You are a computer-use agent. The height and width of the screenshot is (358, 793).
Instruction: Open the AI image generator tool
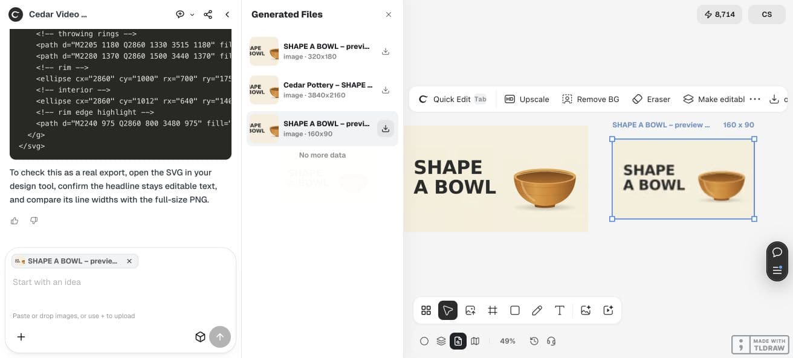[x=585, y=310]
